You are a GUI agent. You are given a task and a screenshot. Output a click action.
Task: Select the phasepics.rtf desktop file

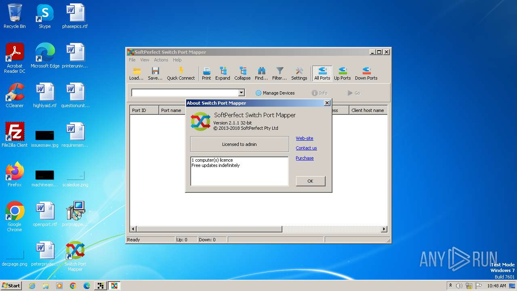(75, 16)
